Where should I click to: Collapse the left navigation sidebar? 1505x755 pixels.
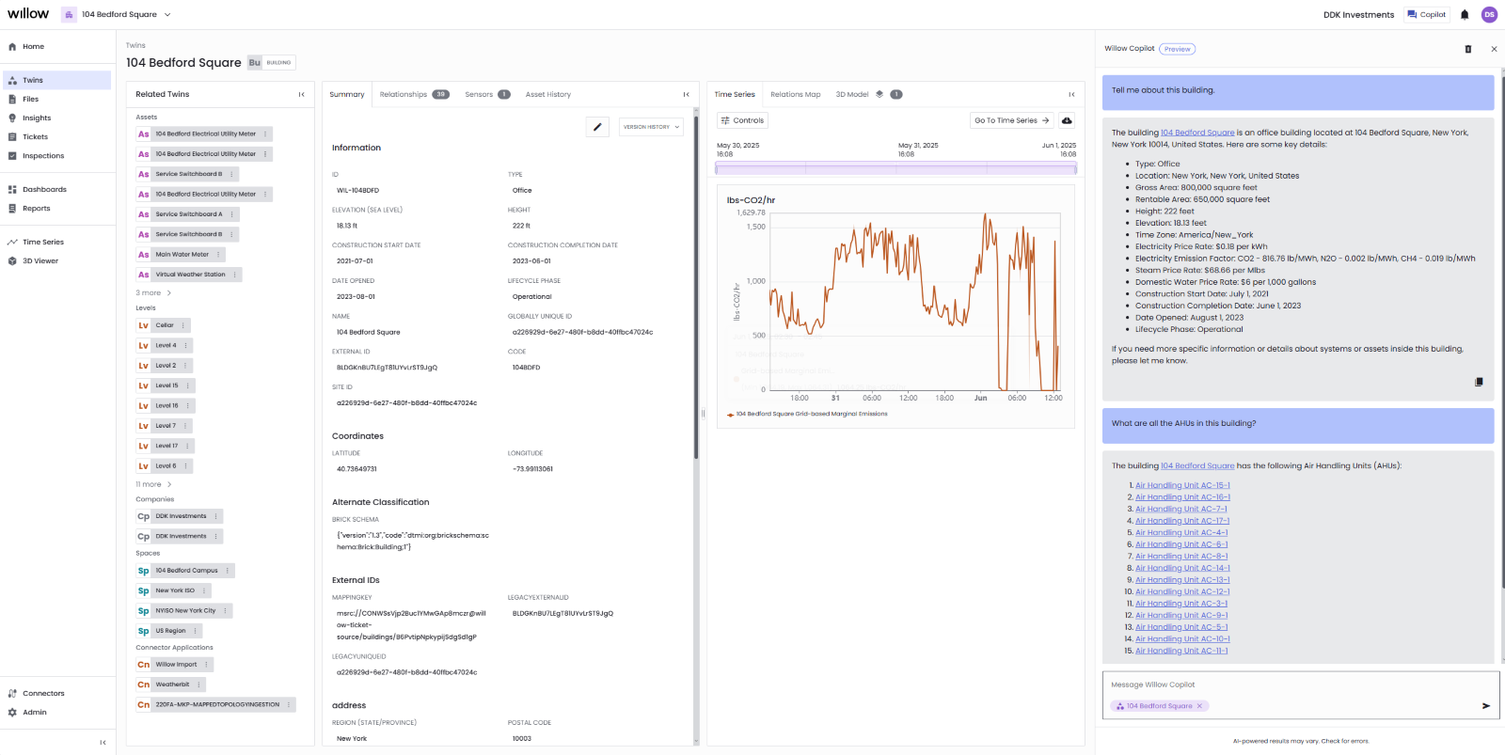pos(103,743)
